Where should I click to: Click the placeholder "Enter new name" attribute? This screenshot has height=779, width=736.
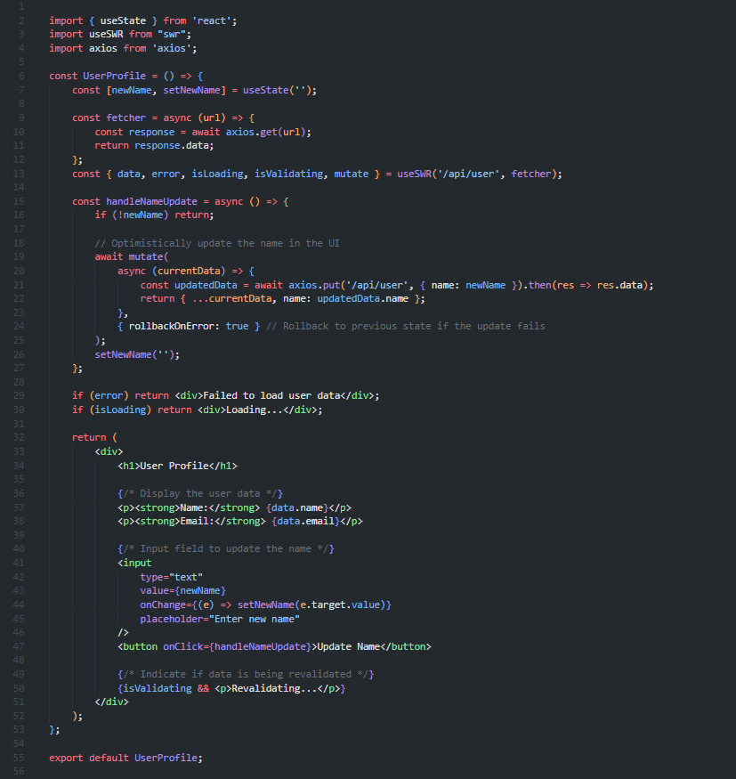click(220, 618)
